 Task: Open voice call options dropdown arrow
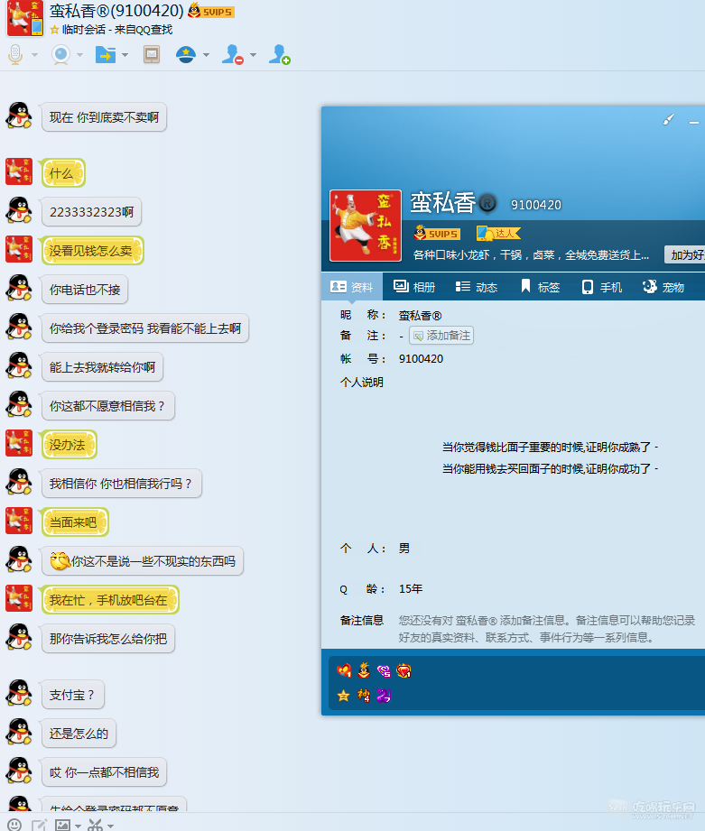(x=35, y=54)
